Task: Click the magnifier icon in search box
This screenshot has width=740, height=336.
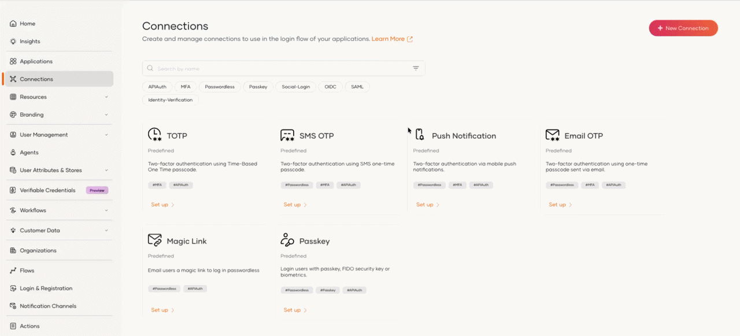Action: (150, 68)
